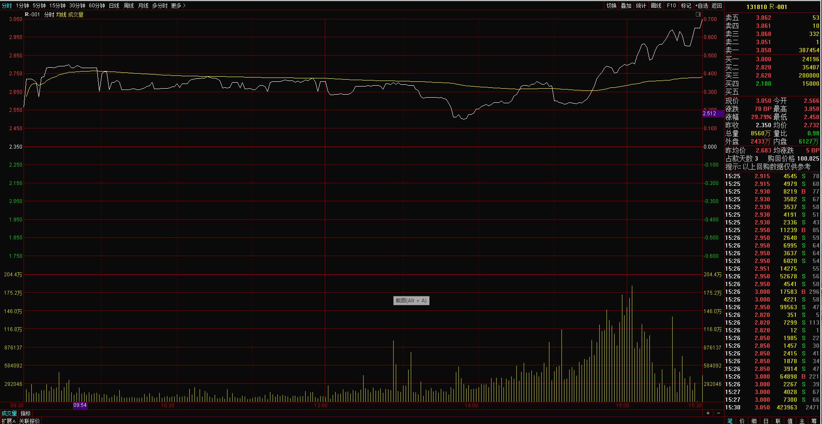Click the 切换 toolbar button

(611, 6)
